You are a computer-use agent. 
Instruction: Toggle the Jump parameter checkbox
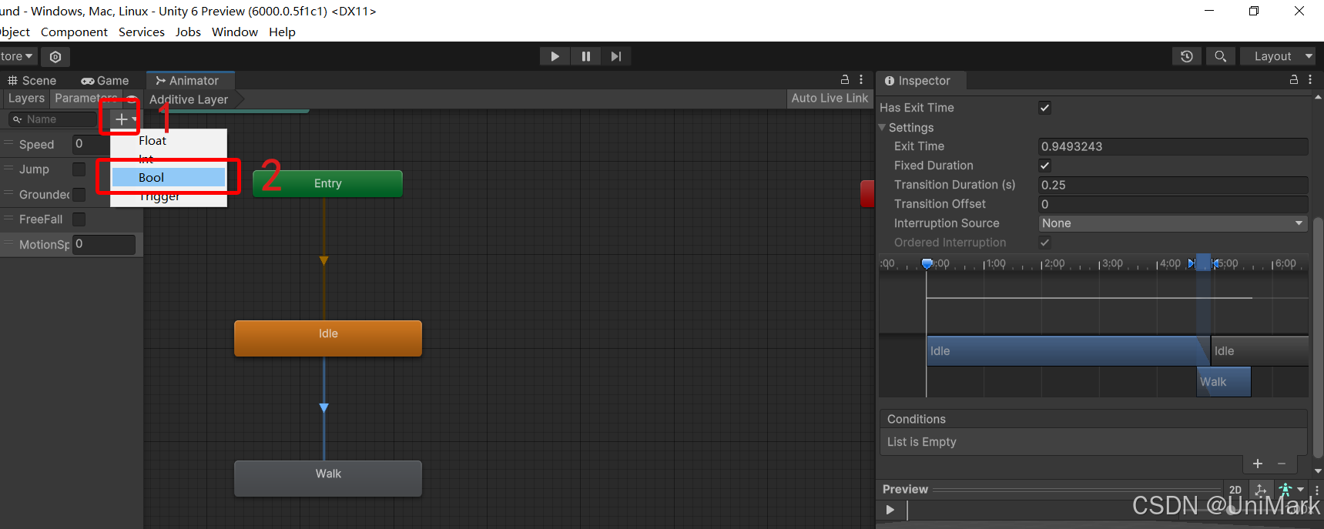tap(79, 169)
